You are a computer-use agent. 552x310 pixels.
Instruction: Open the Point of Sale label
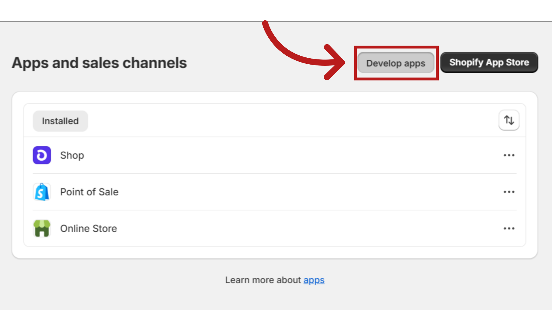pyautogui.click(x=89, y=192)
